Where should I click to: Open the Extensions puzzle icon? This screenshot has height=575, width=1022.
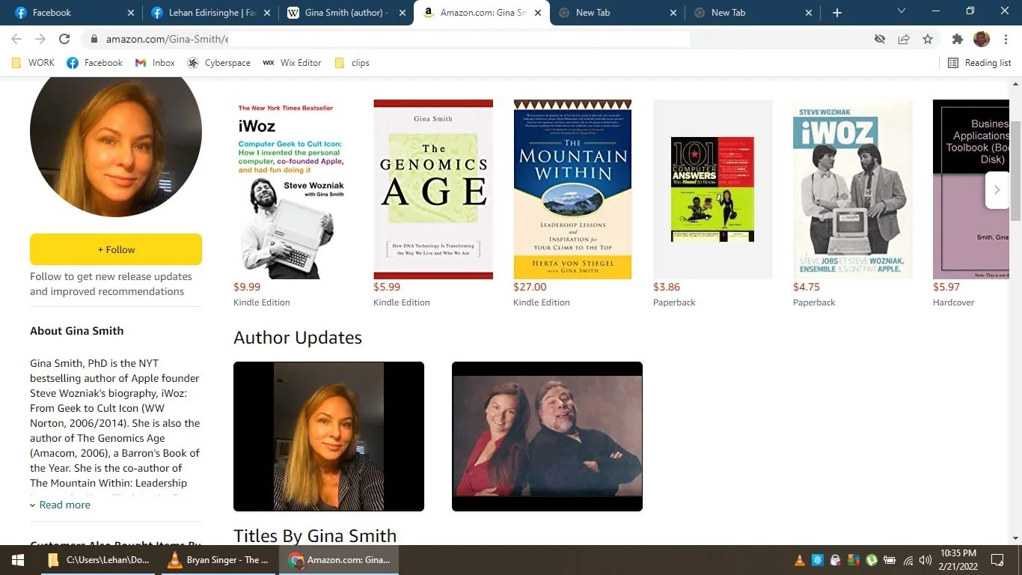tap(958, 39)
